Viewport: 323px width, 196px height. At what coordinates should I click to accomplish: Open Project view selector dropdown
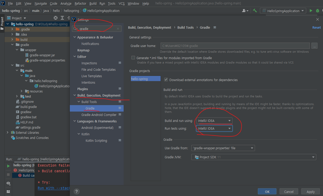pyautogui.click(x=17, y=18)
